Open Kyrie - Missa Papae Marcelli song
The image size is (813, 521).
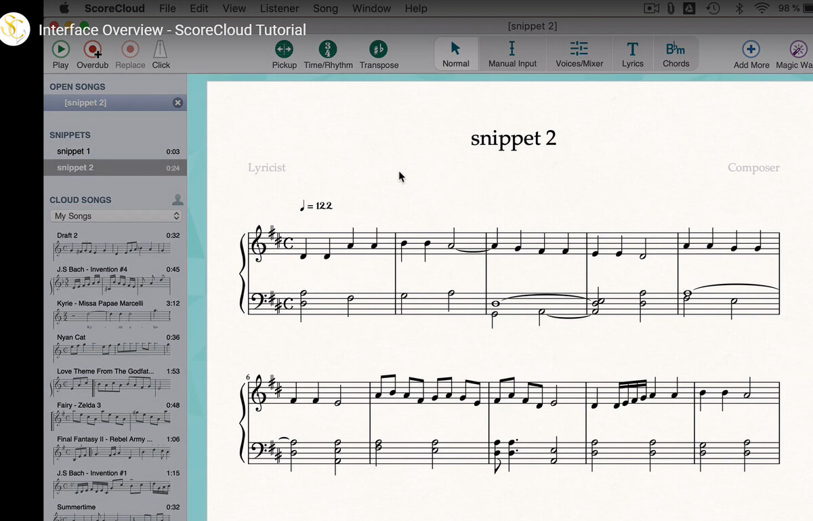click(115, 313)
